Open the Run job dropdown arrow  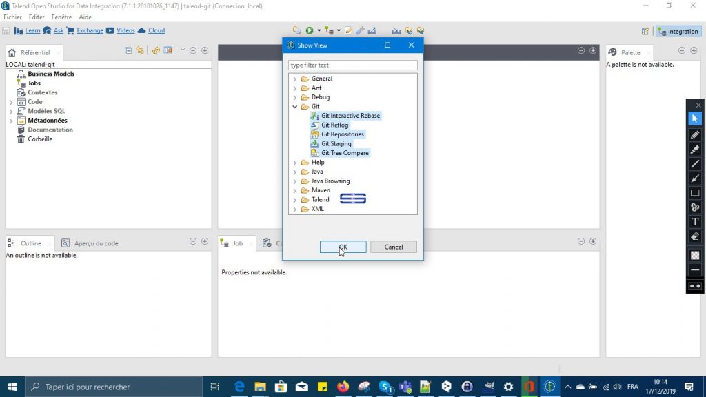tap(319, 30)
